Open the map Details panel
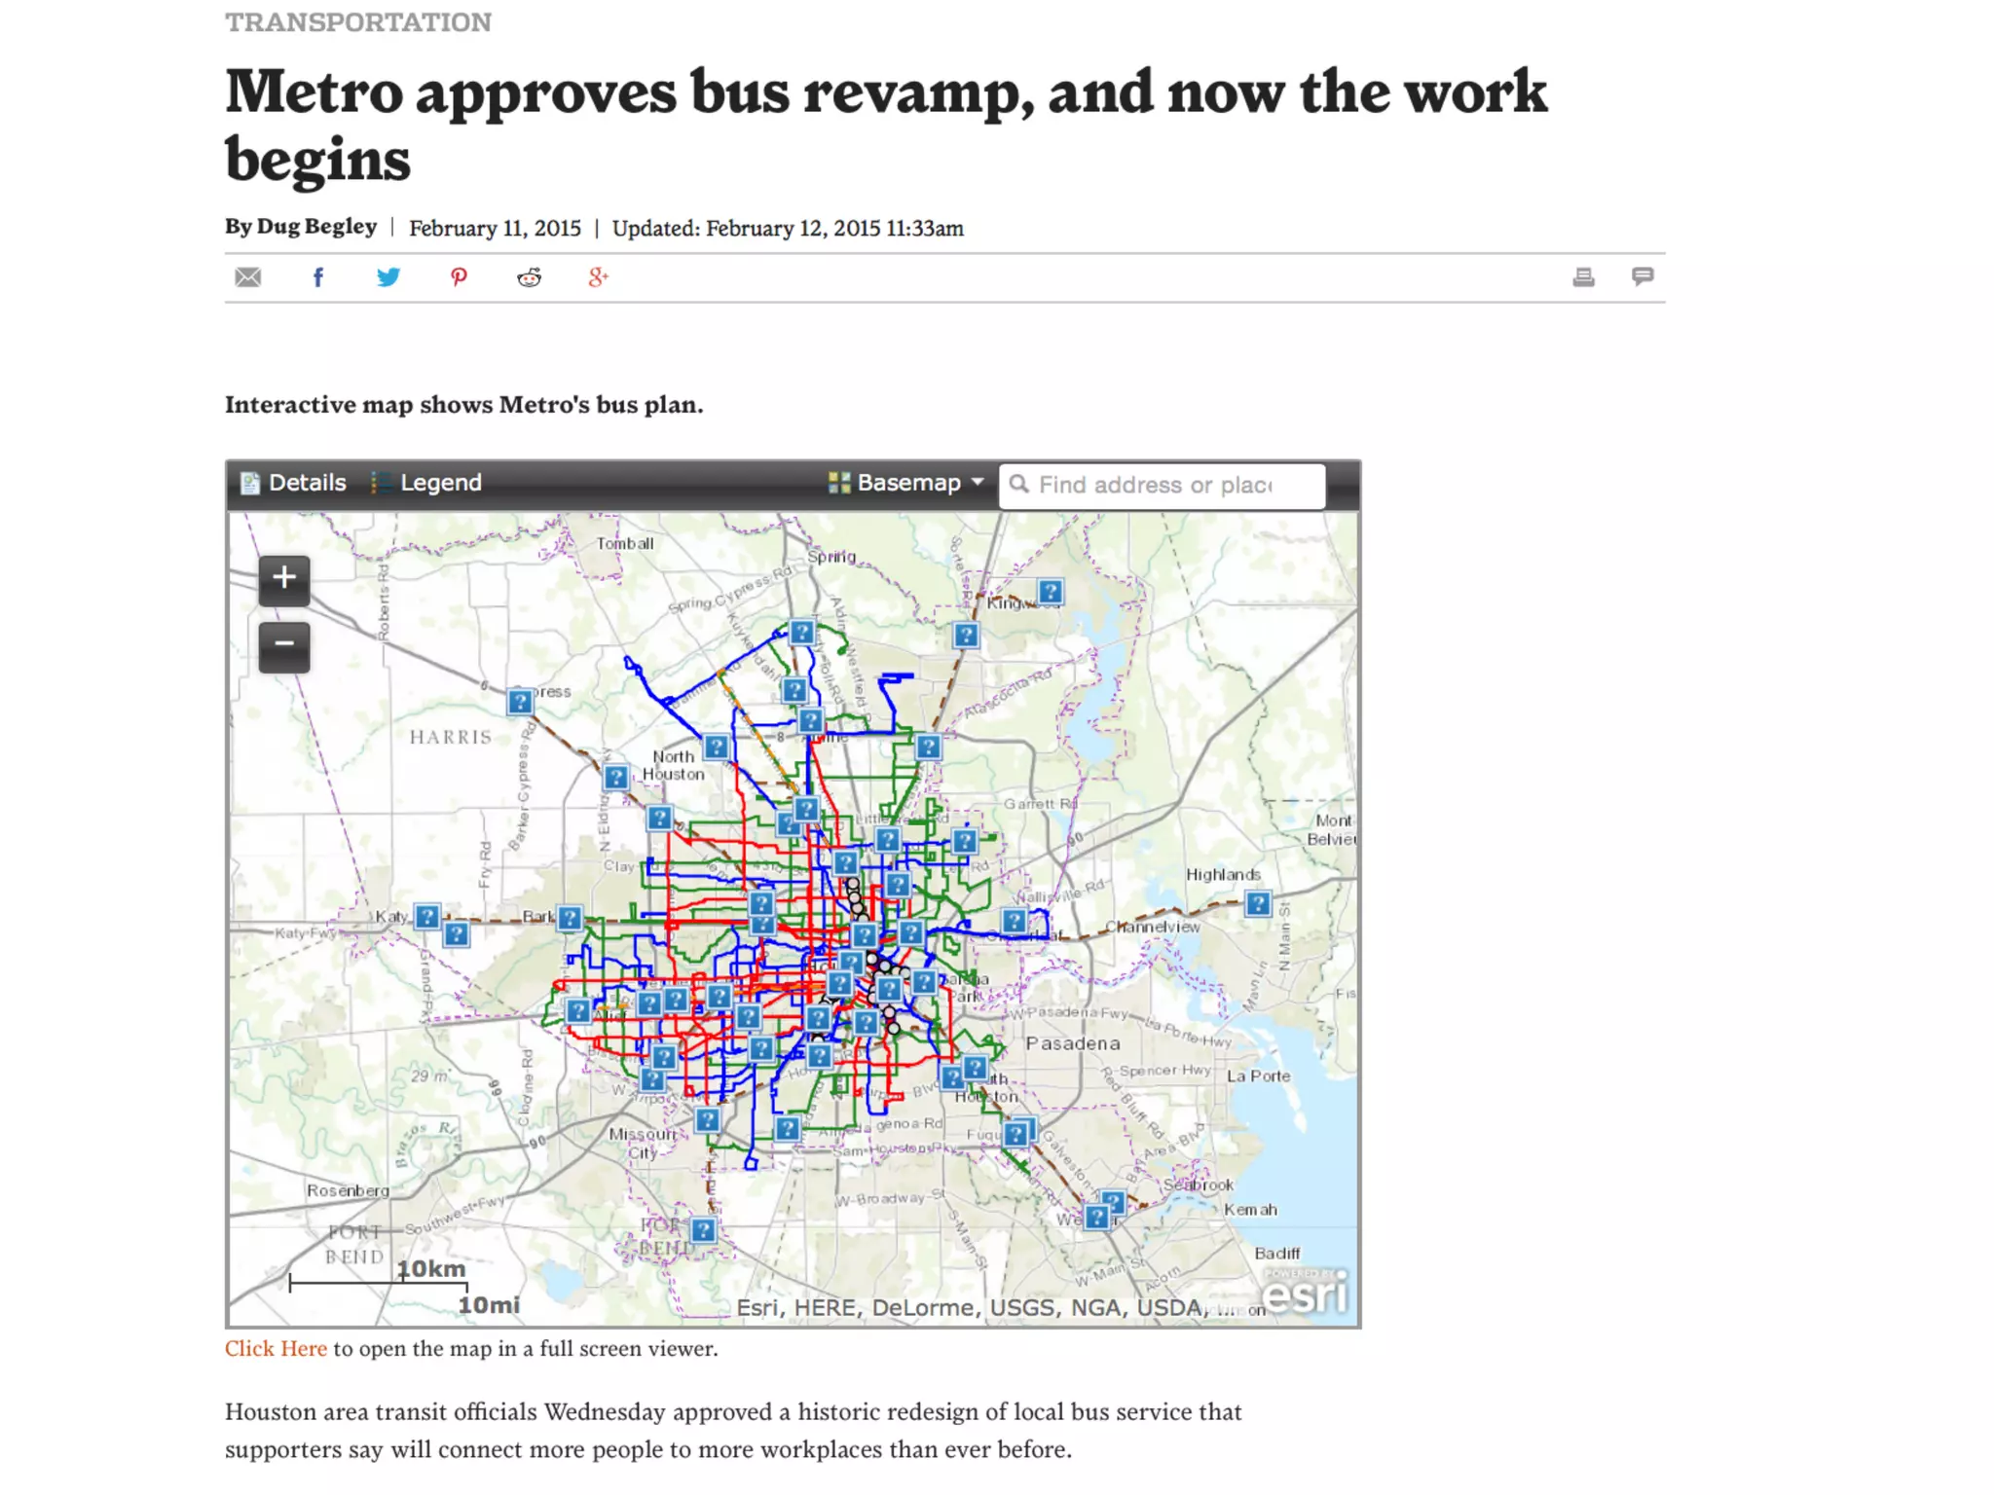Screen dimensions: 1994x1495 pos(293,483)
